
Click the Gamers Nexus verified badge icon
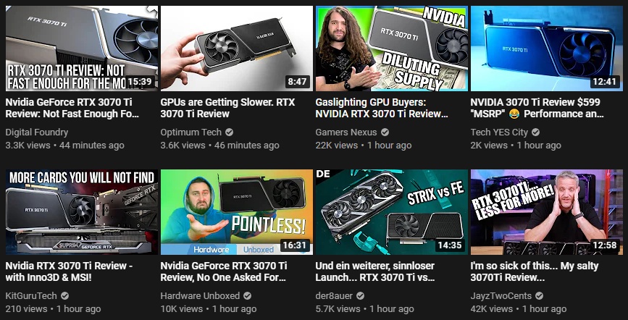point(385,132)
